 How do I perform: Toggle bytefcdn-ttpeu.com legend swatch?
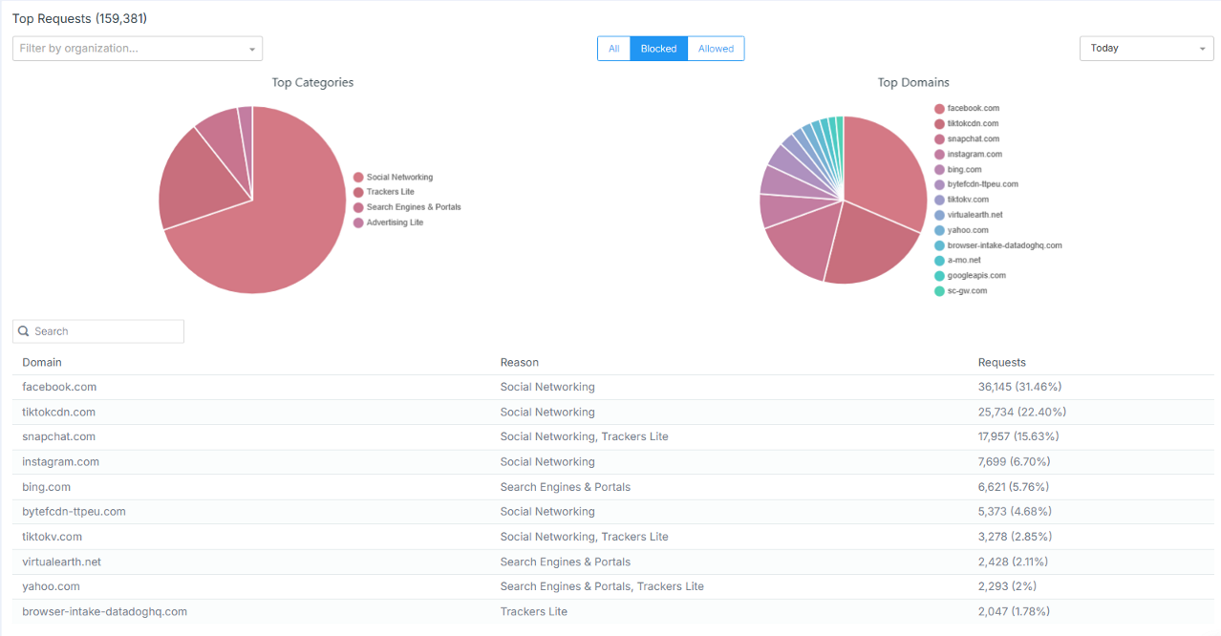pyautogui.click(x=939, y=184)
